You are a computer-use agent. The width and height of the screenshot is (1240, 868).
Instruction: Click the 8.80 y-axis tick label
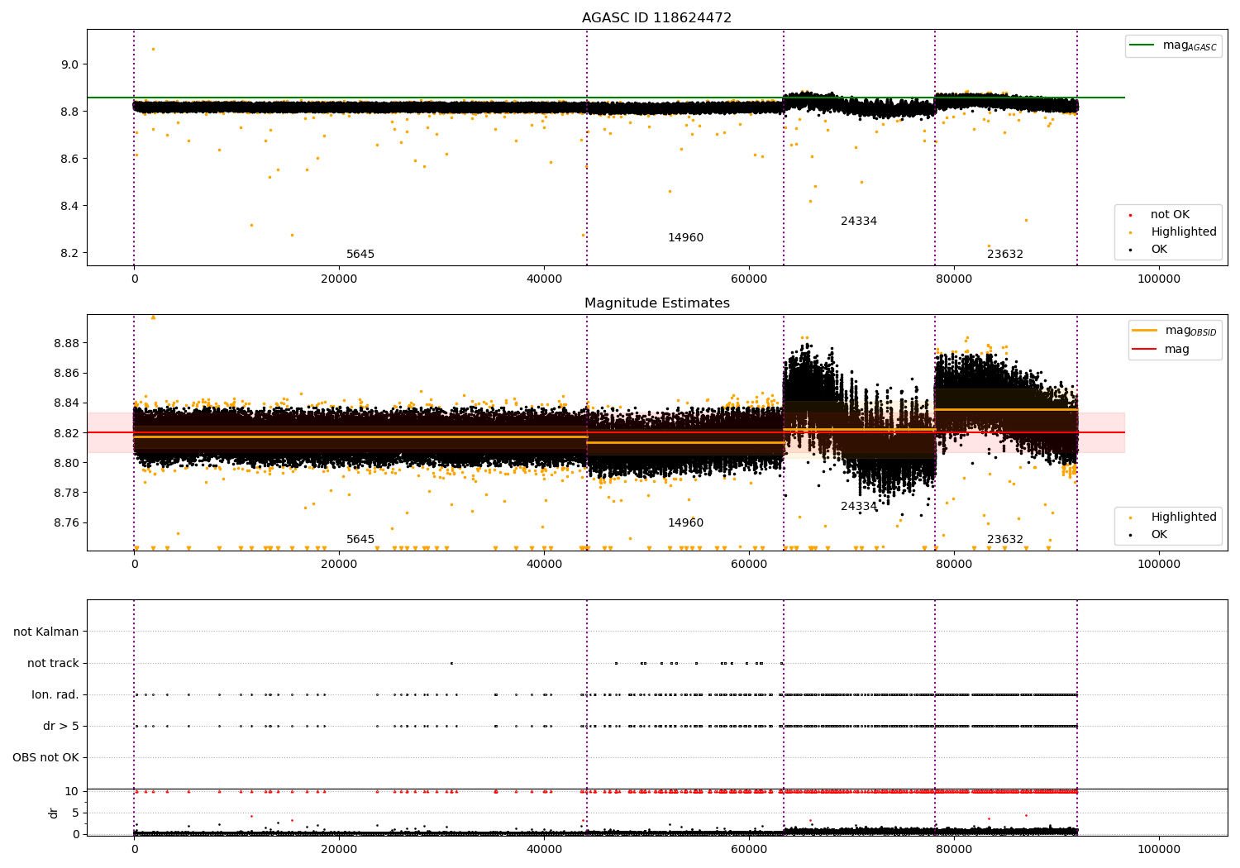click(66, 463)
